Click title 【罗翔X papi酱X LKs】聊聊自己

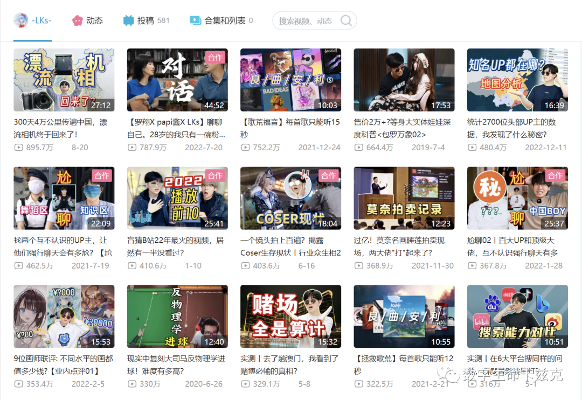(x=176, y=128)
